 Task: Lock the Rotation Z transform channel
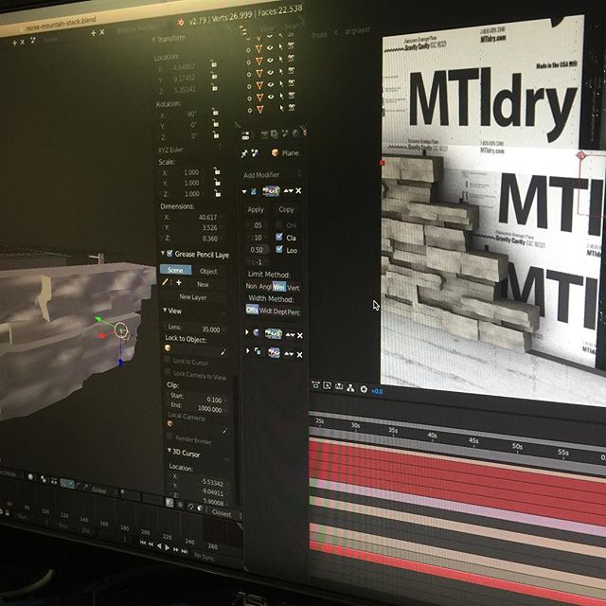pos(216,134)
